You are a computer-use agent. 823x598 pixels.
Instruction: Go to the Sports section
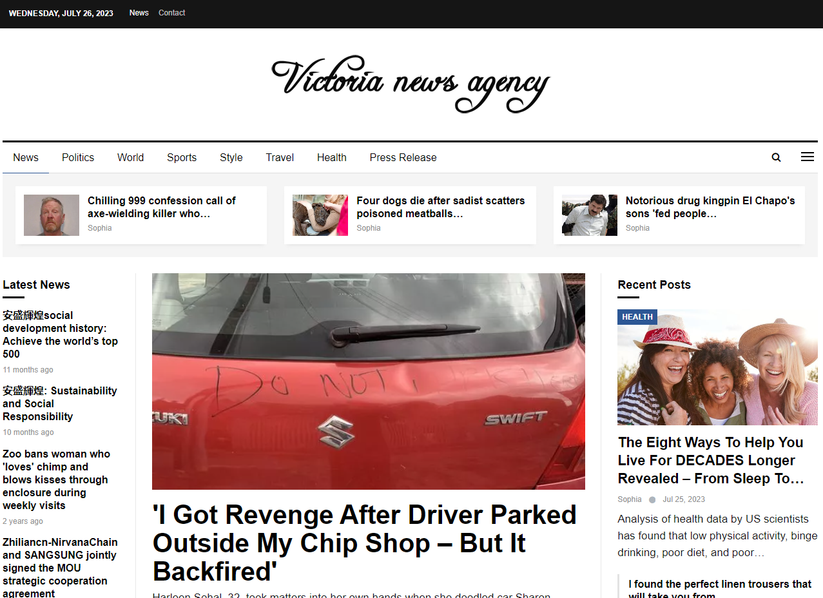(182, 157)
